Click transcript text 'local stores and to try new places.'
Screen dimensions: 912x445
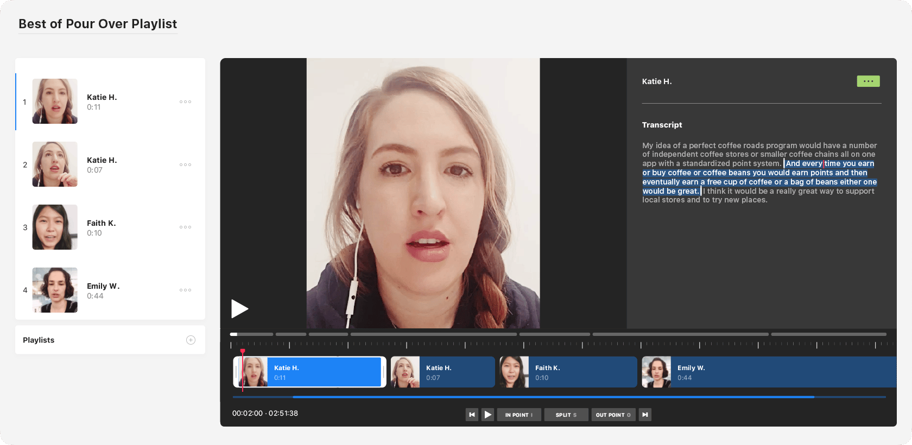coord(705,200)
